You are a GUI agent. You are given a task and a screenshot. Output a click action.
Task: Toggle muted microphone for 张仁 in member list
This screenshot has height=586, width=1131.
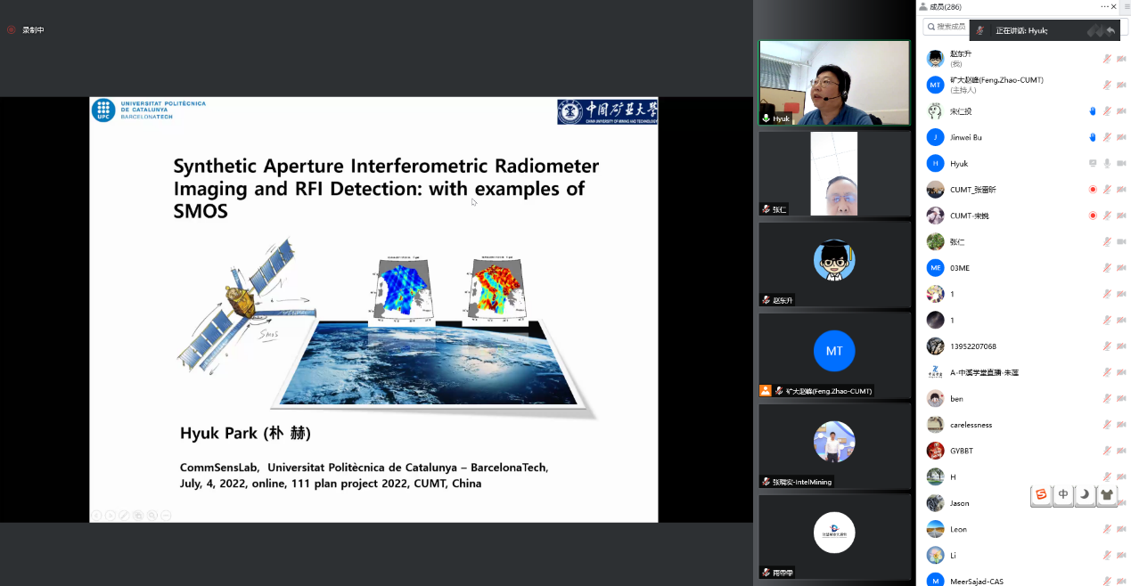tap(1107, 241)
